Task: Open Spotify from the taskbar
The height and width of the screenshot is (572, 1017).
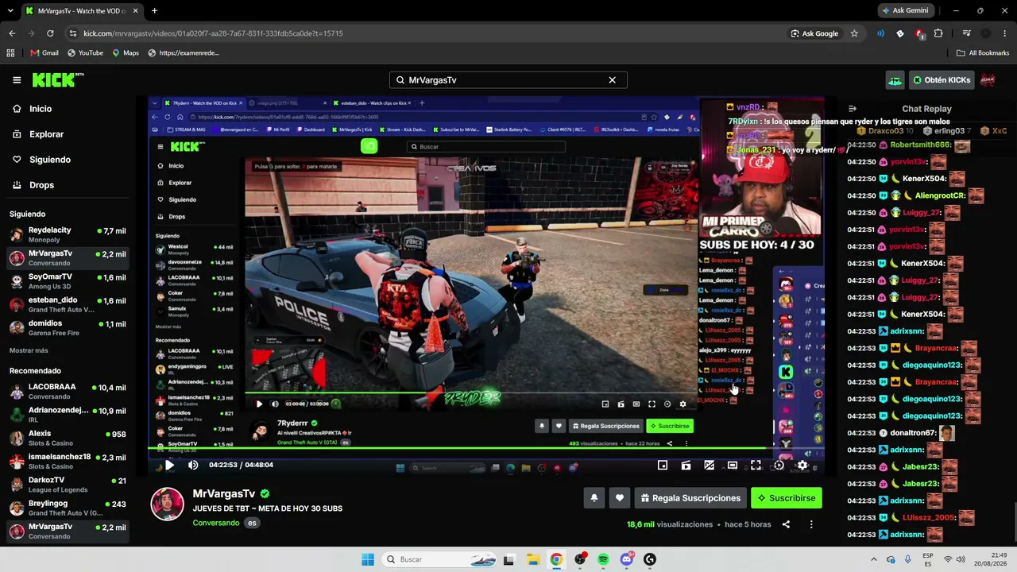Action: click(x=603, y=559)
